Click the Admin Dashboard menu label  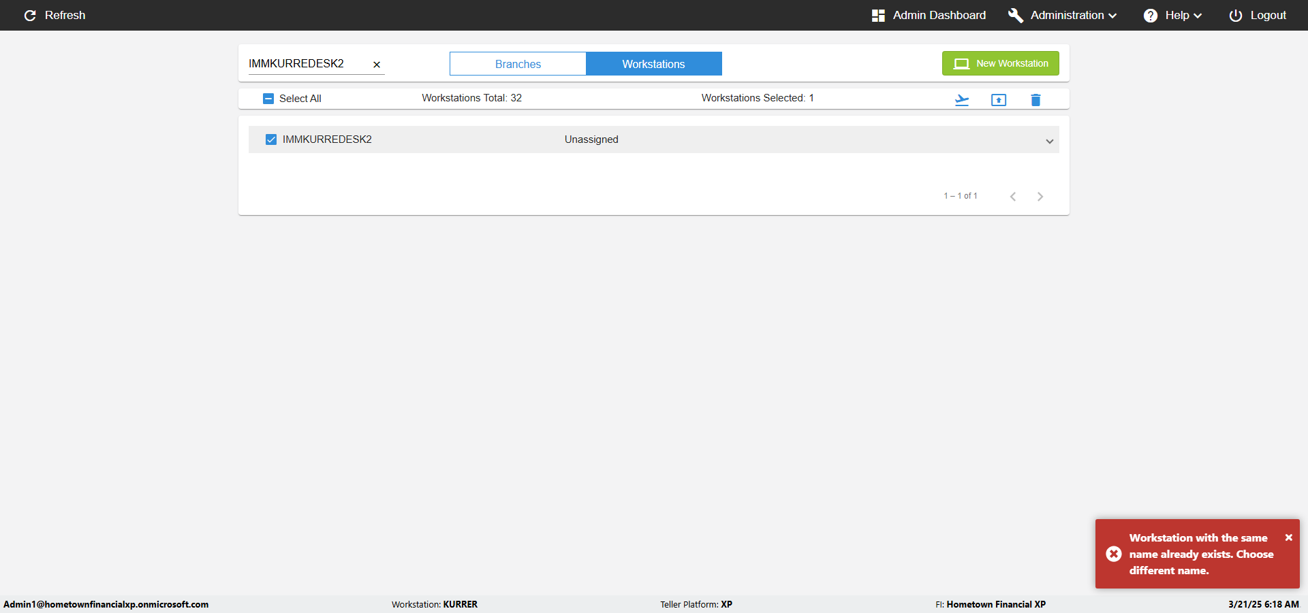(939, 15)
